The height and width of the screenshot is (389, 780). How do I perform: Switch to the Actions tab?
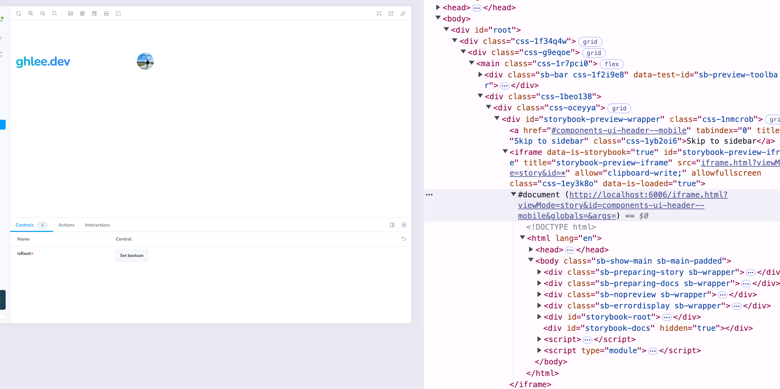click(x=66, y=225)
